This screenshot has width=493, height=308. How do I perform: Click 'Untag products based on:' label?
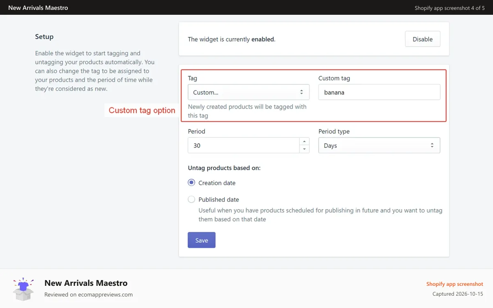(224, 168)
